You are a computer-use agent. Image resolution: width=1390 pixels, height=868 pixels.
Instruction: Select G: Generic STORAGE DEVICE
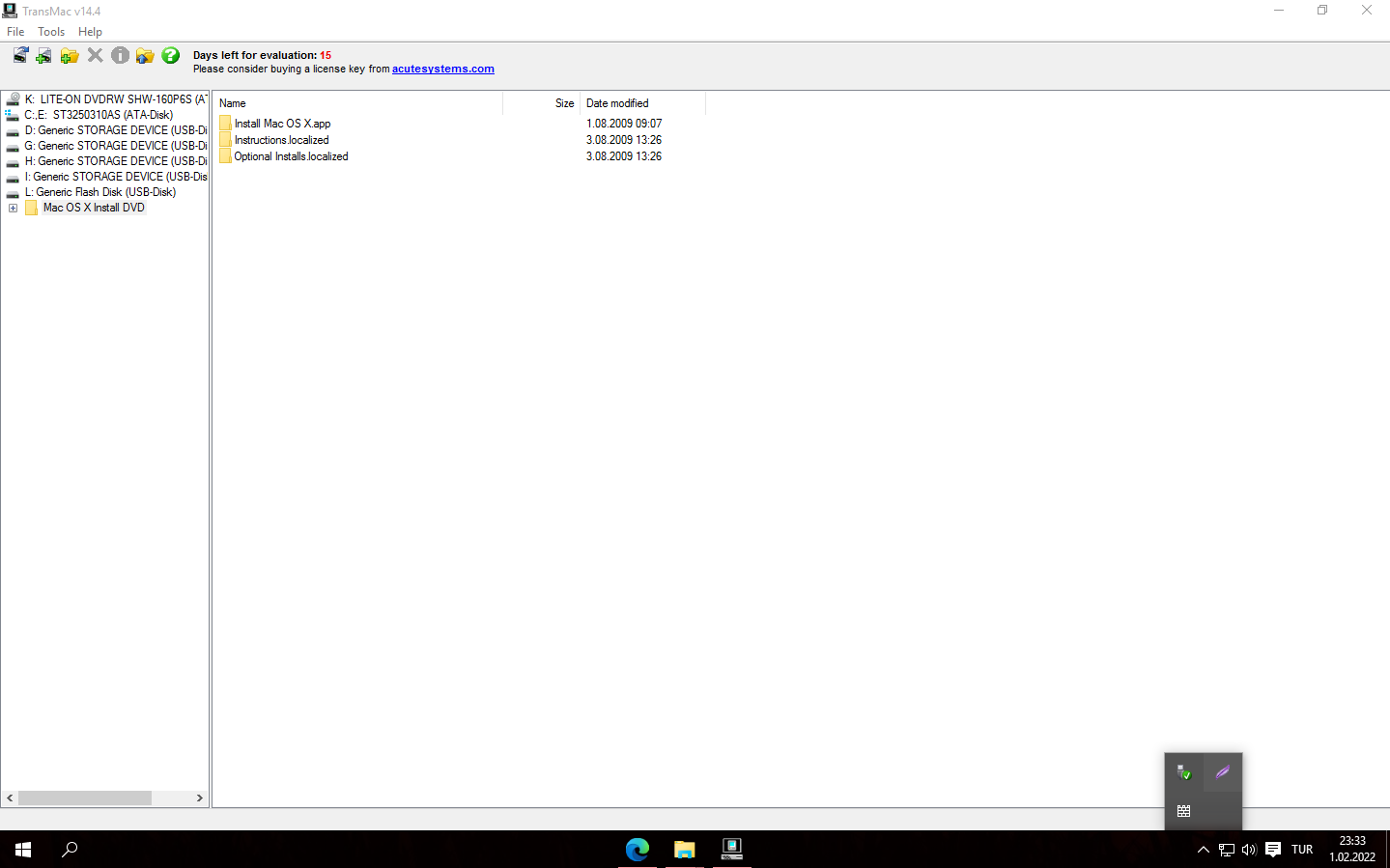point(116,146)
